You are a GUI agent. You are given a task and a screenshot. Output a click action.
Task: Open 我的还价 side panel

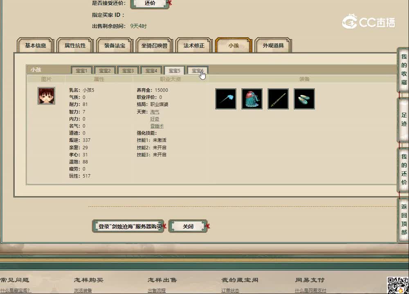[x=404, y=169]
